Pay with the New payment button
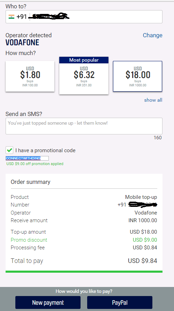174x311 pixels. (x=48, y=303)
